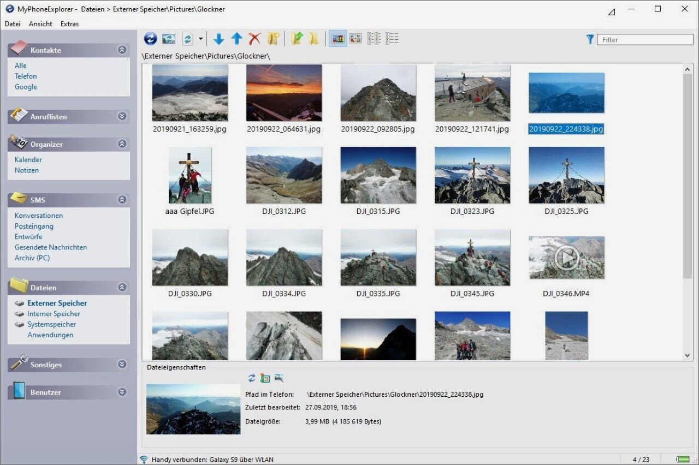Switch to large thumbnails view
Viewport: 699px width, 465px height.
click(x=338, y=39)
